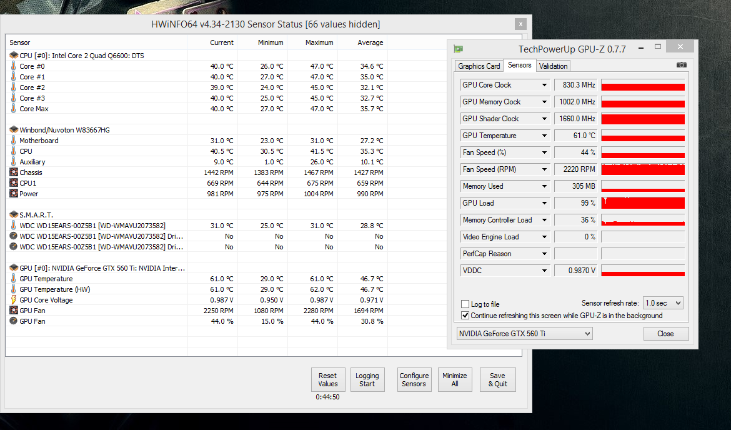Click thermometer icon next to GPU Temperature (HW)
The image size is (731, 430).
[x=14, y=289]
